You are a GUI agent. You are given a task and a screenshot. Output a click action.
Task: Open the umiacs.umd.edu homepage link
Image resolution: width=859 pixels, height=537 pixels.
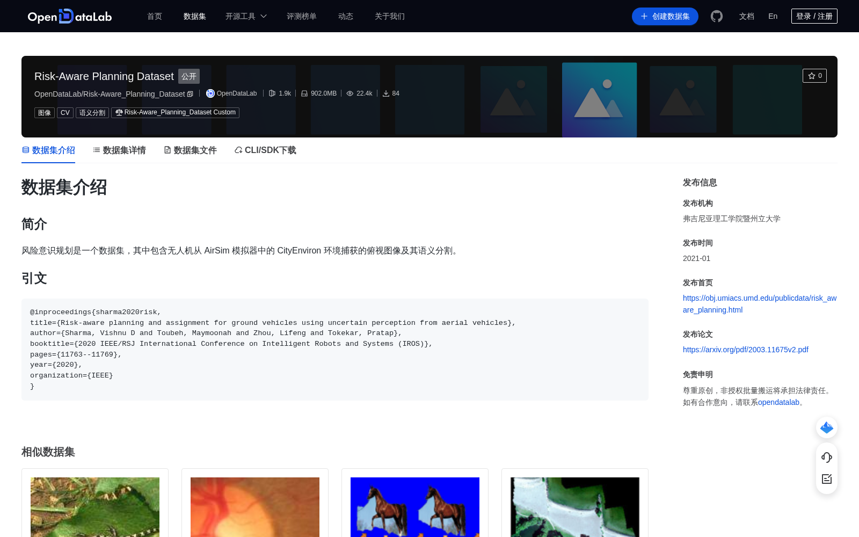coord(760,304)
